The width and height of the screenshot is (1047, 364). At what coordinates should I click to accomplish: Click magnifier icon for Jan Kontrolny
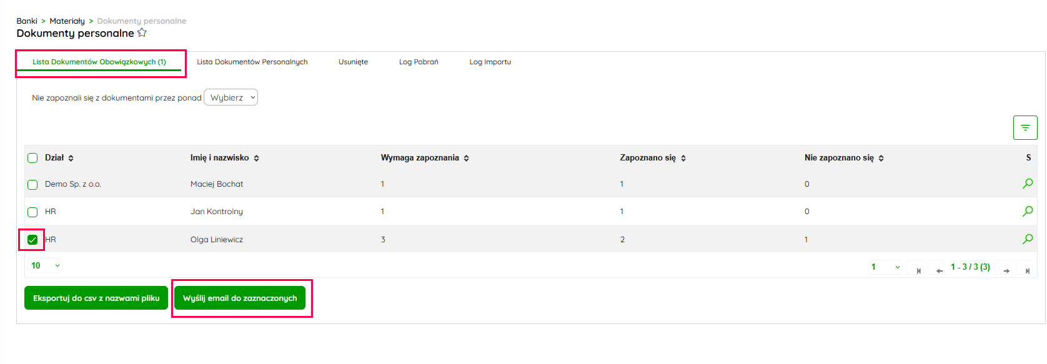[x=1027, y=212]
